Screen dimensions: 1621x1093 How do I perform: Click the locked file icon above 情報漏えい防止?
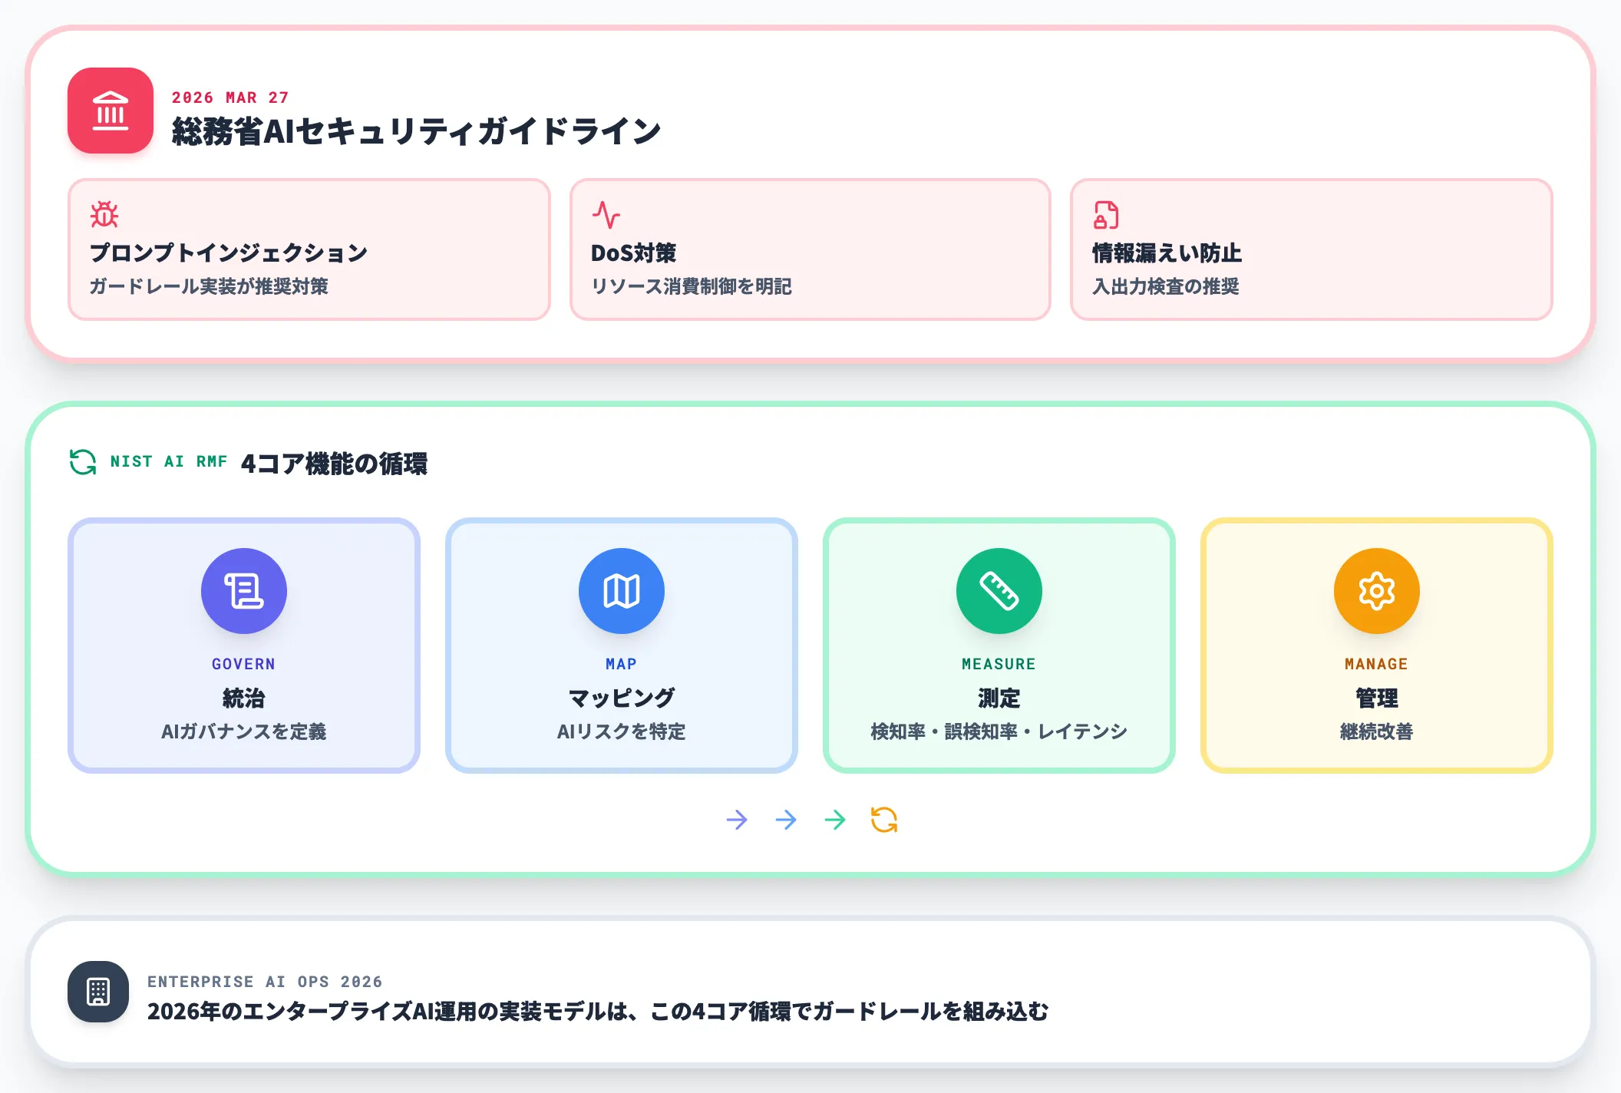pos(1106,215)
